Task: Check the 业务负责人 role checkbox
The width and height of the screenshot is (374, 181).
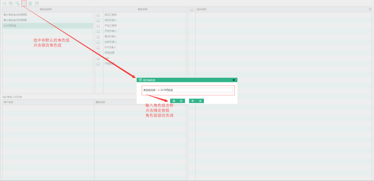Action: click(x=98, y=42)
